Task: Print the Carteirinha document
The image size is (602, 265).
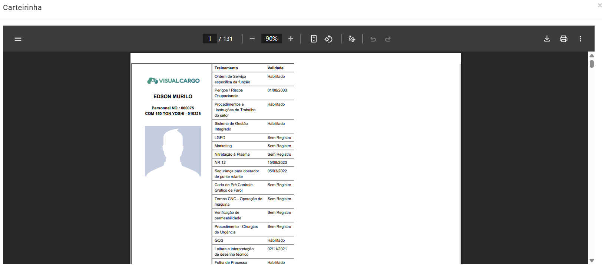Action: point(563,39)
